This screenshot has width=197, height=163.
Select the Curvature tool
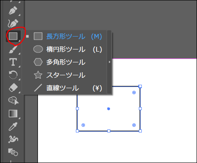pyautogui.click(x=13, y=23)
